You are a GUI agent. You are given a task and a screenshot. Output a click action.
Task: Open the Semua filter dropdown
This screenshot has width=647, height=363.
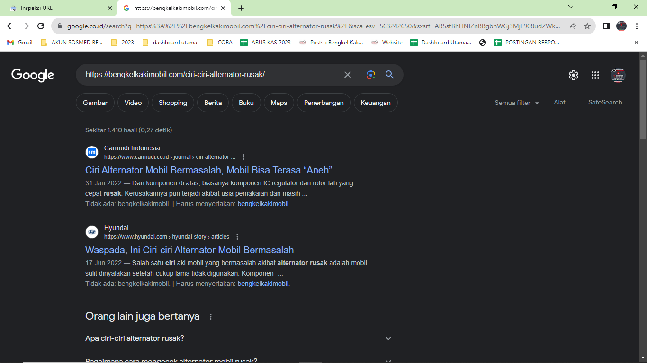tap(517, 103)
